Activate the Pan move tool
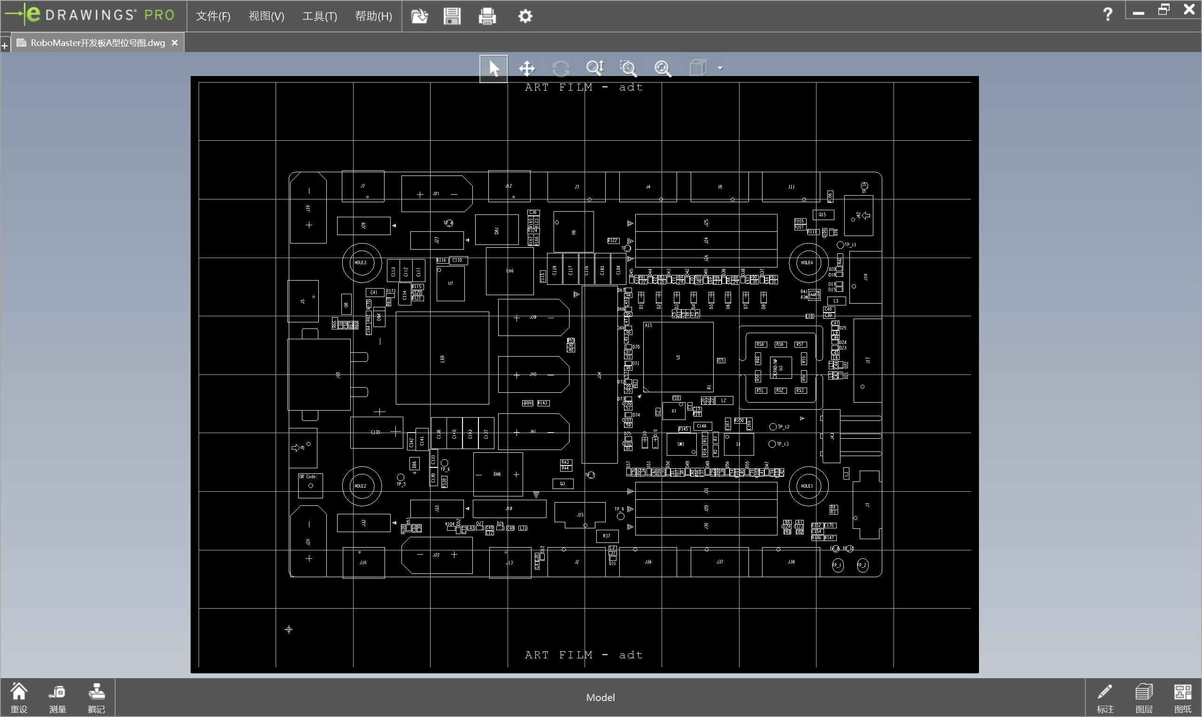This screenshot has height=717, width=1202. point(527,68)
